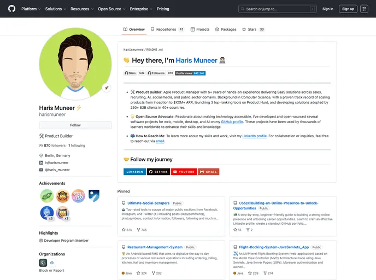Image resolution: width=376 pixels, height=280 pixels.
Task: Click the Gmail badge in the README
Action: [208, 172]
